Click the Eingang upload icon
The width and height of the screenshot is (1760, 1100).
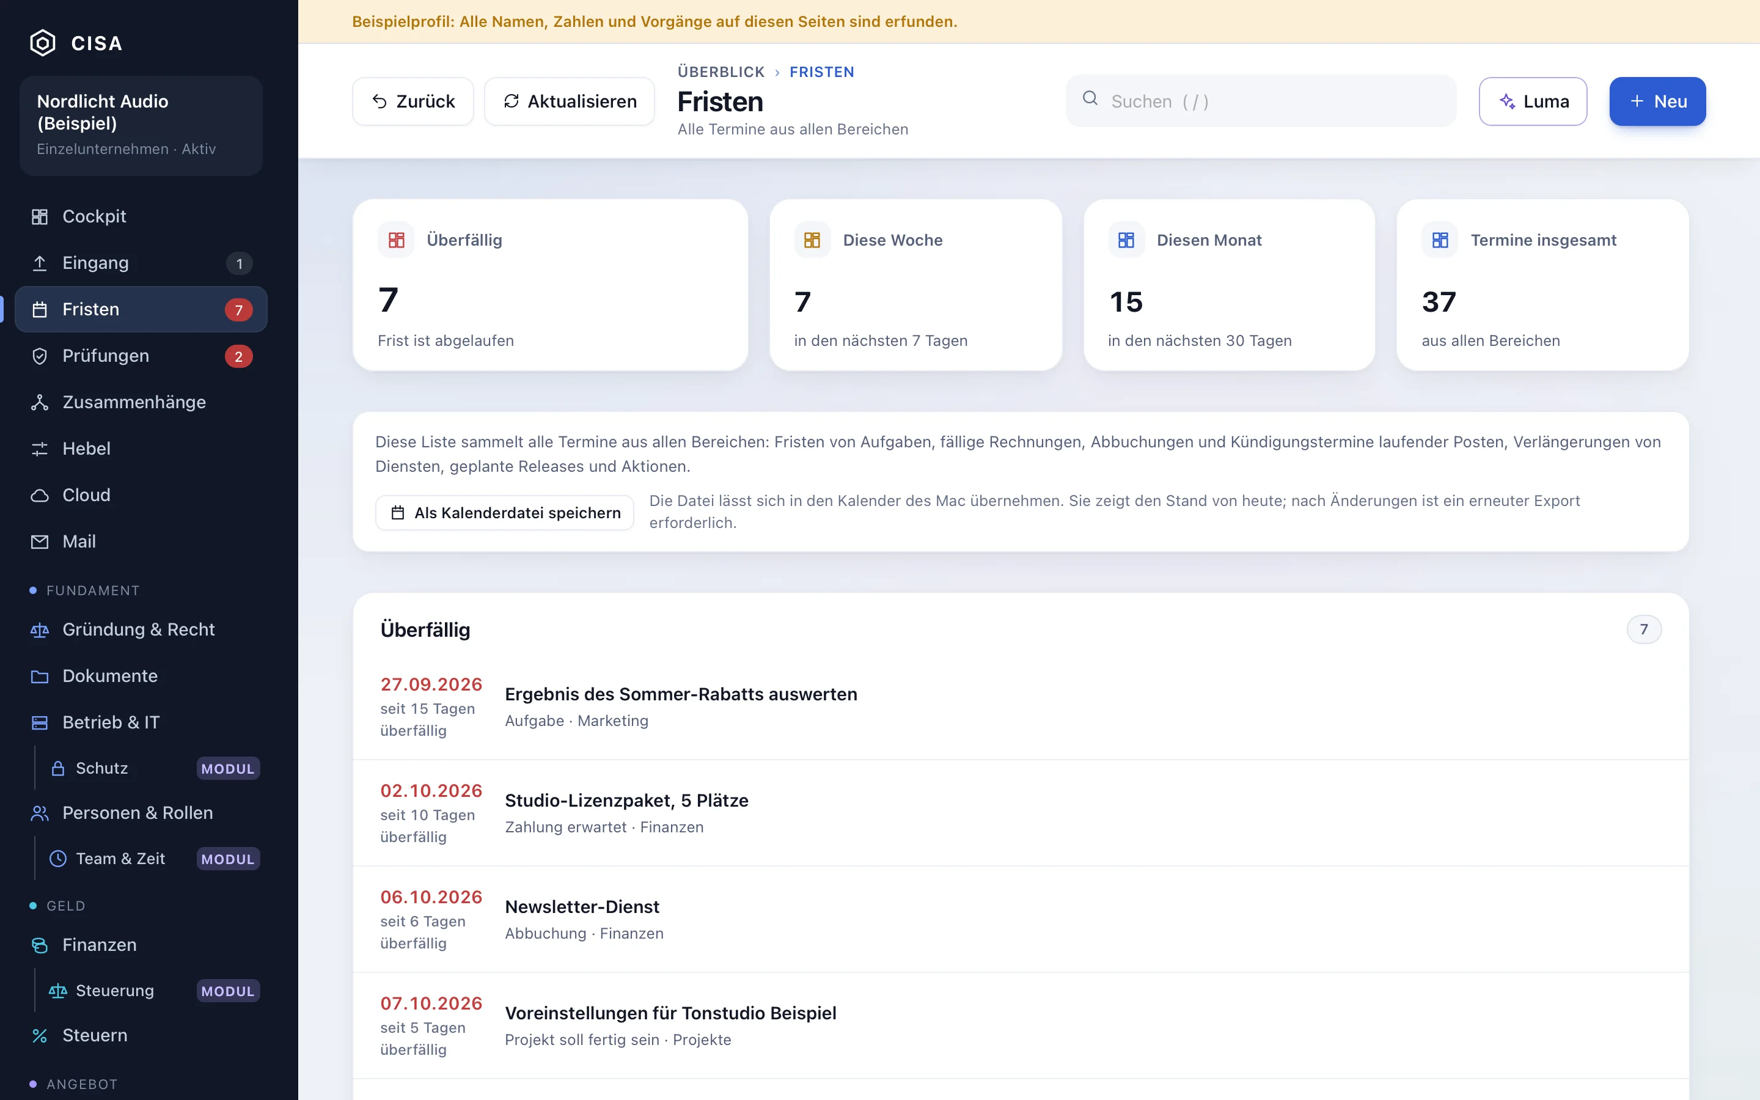40,263
